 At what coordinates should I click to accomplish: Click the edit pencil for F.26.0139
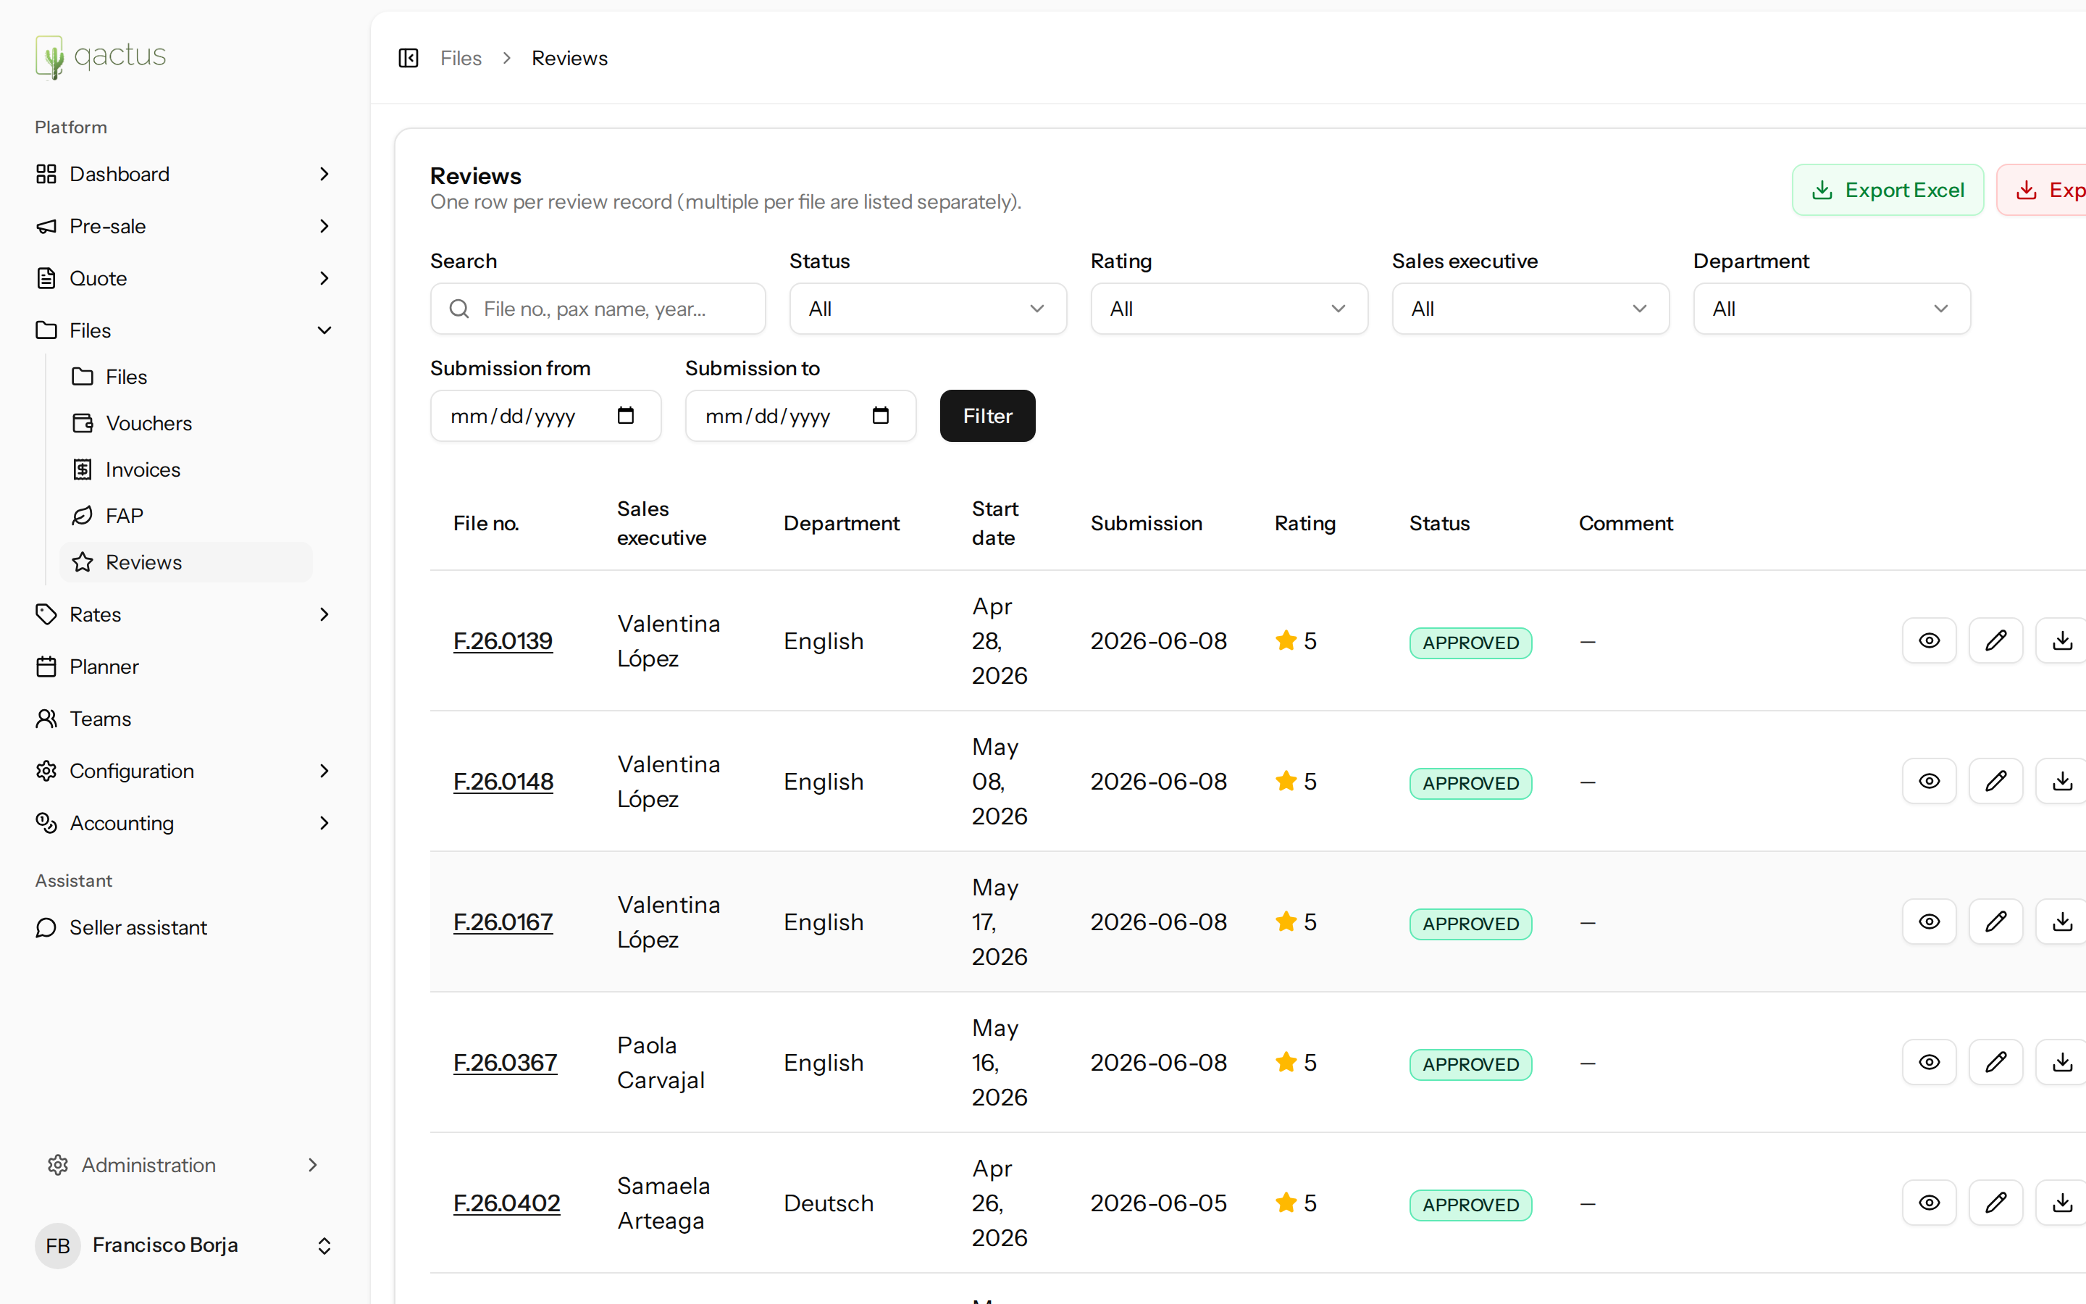click(1995, 641)
